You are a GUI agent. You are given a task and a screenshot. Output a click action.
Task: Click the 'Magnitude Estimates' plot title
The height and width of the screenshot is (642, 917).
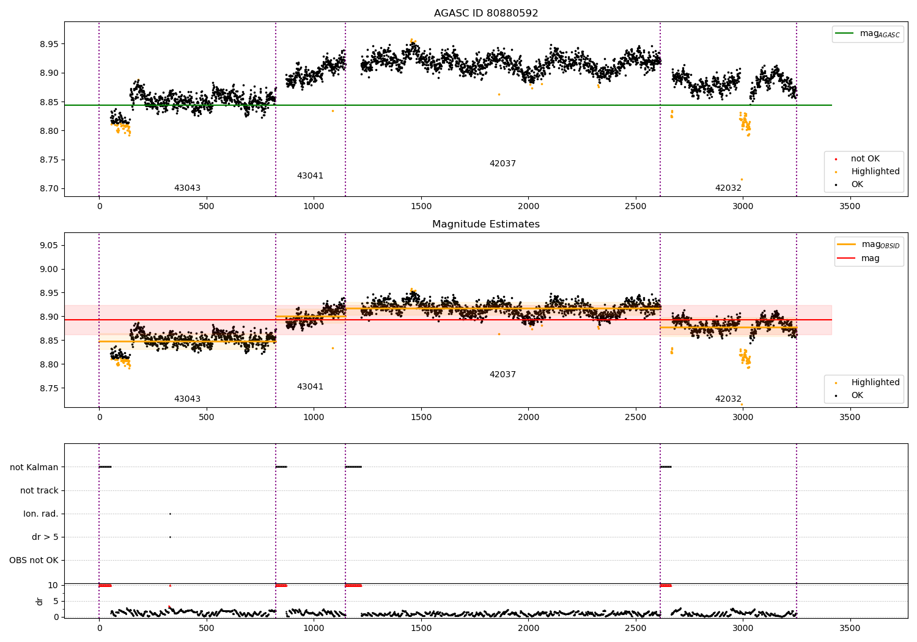(x=486, y=224)
